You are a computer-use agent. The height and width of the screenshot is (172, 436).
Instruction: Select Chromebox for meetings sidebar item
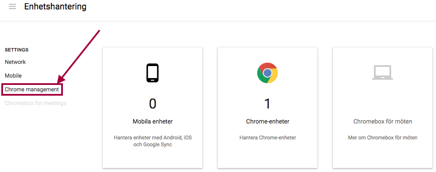(36, 103)
